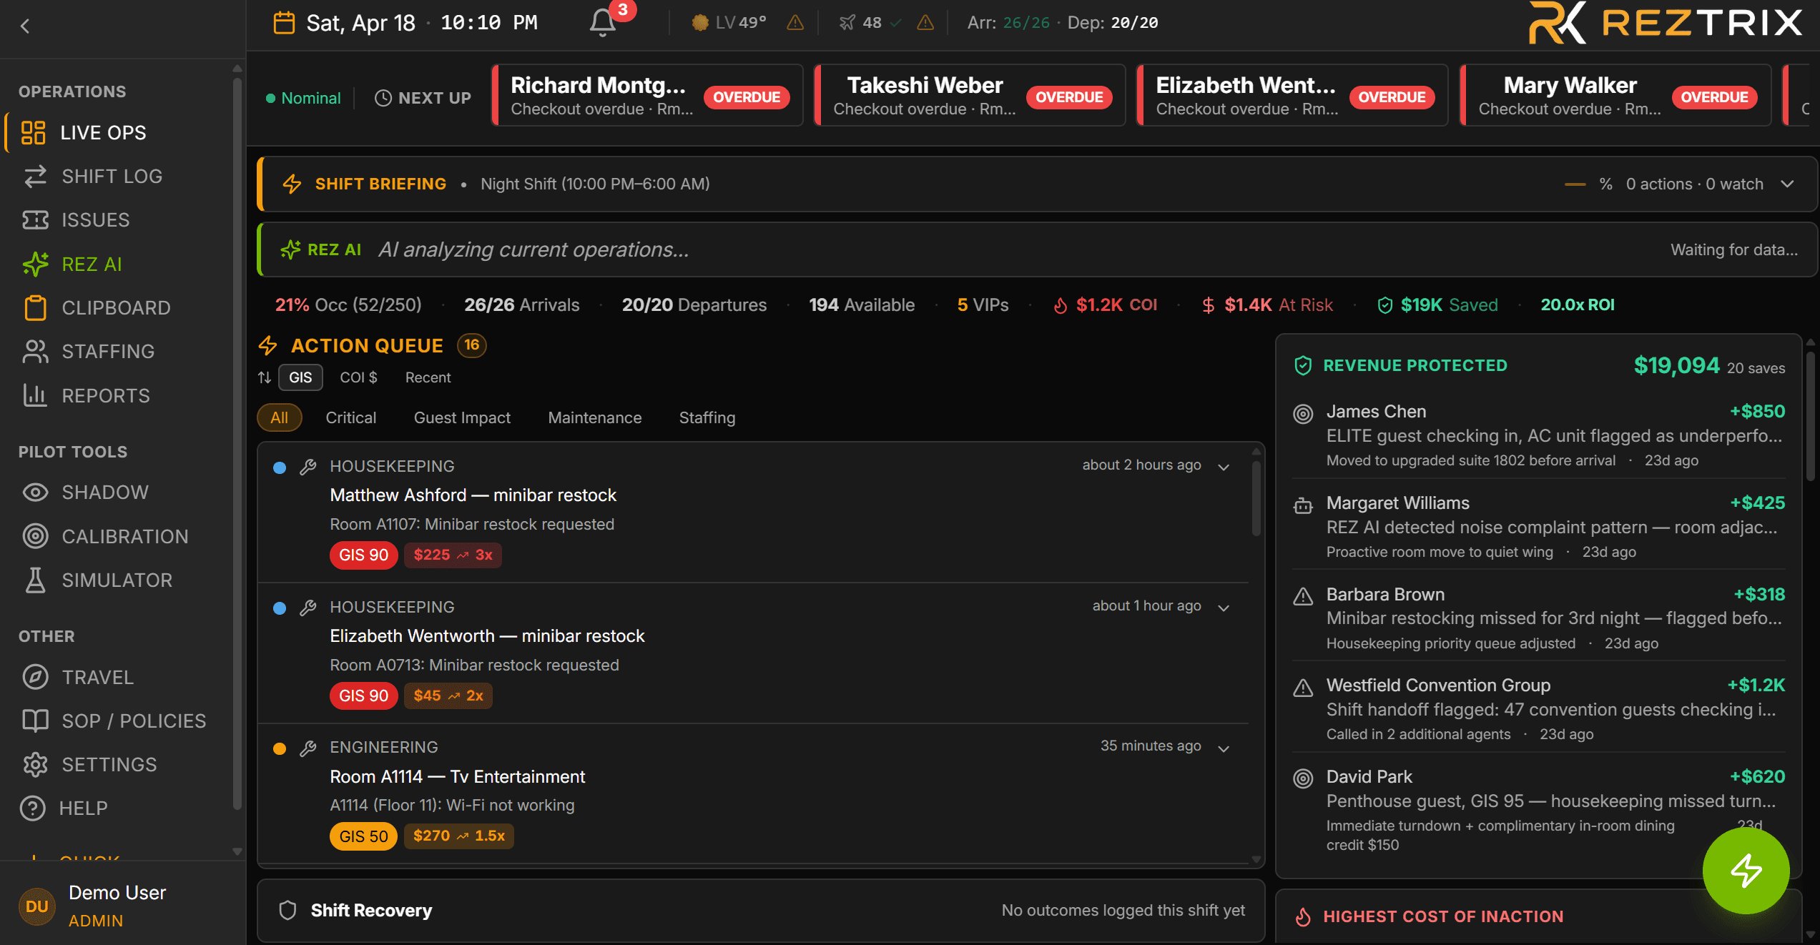
Task: Expand the Room A1114 Tv Entertainment item
Action: (x=1223, y=746)
